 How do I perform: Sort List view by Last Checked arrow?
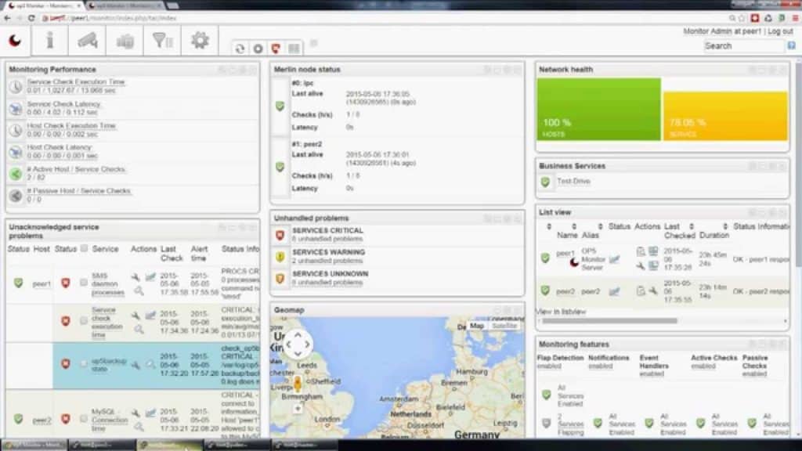691,226
